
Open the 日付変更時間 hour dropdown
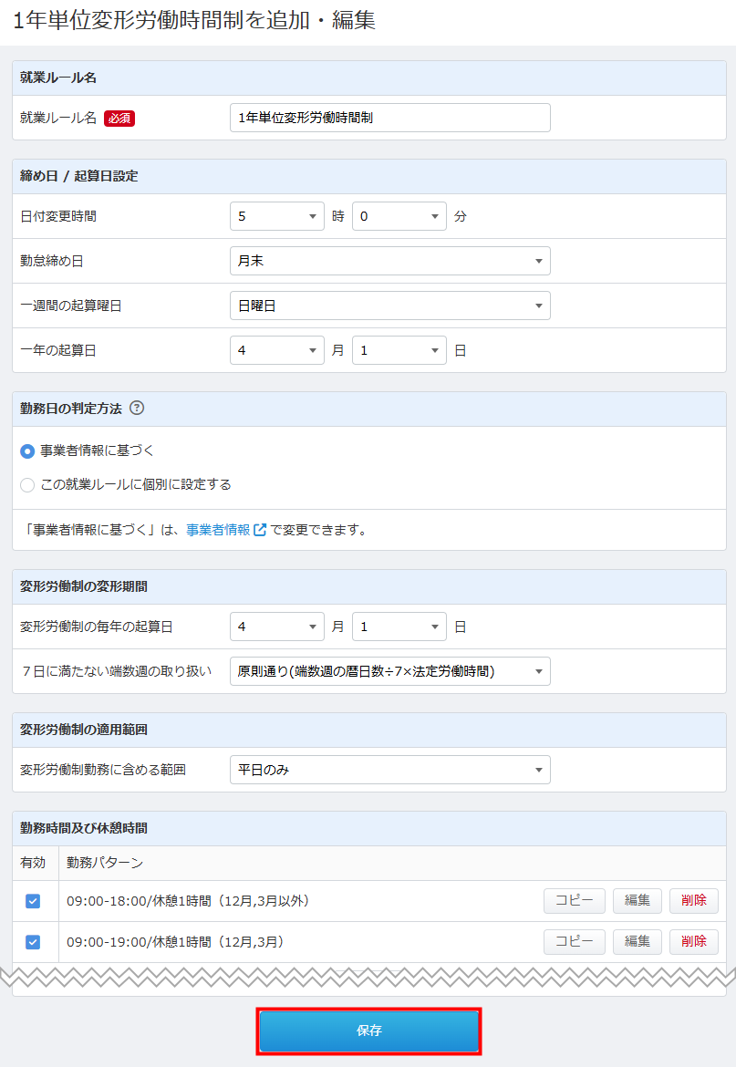click(276, 216)
